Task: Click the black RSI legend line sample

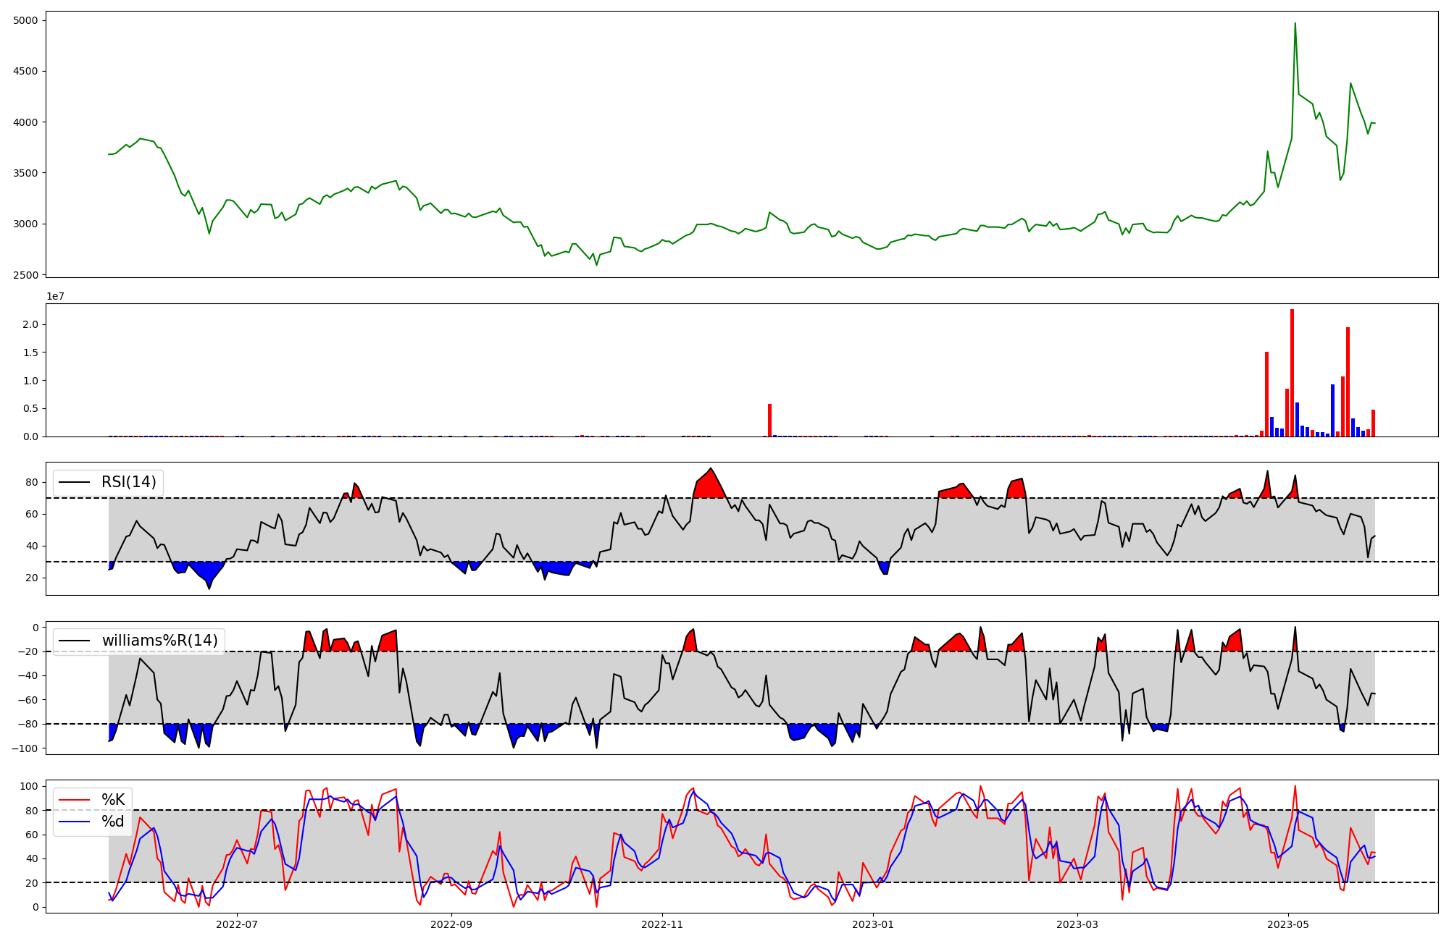Action: pyautogui.click(x=75, y=482)
